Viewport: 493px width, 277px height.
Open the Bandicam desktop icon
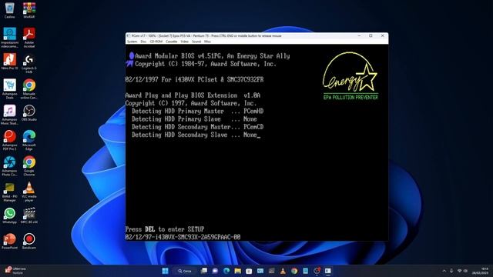coord(29,241)
